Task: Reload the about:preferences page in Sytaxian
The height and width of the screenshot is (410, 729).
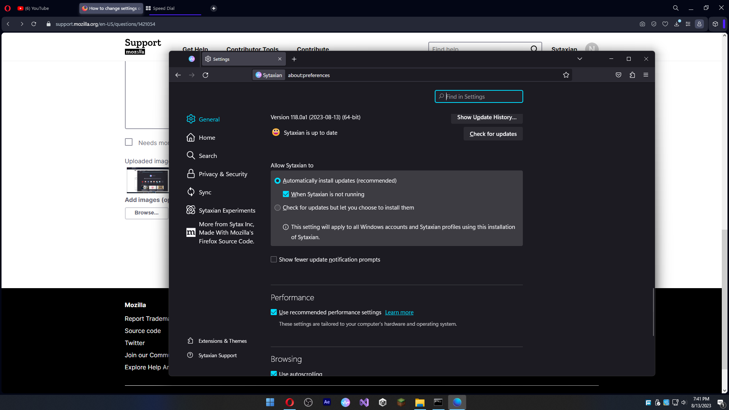Action: click(205, 75)
